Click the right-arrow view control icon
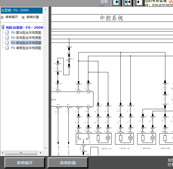This screenshot has width=173, height=169. coord(116,3)
